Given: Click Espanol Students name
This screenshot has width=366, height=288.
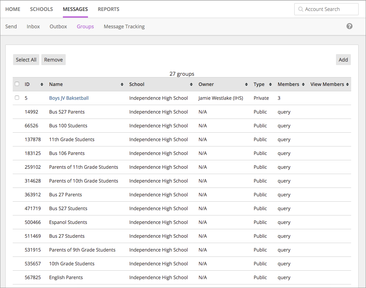Looking at the screenshot, I should 68,222.
